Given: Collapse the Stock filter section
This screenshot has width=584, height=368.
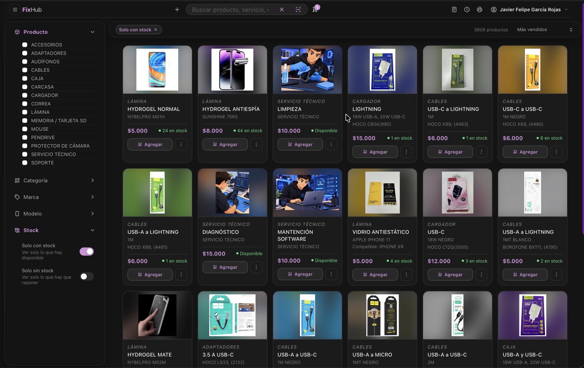Looking at the screenshot, I should tap(55, 230).
